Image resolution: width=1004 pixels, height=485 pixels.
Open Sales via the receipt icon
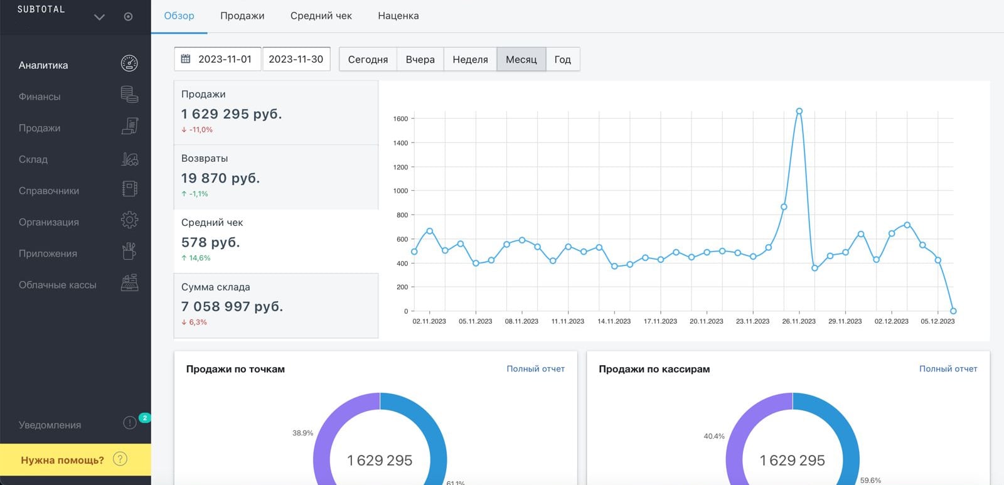tap(129, 127)
